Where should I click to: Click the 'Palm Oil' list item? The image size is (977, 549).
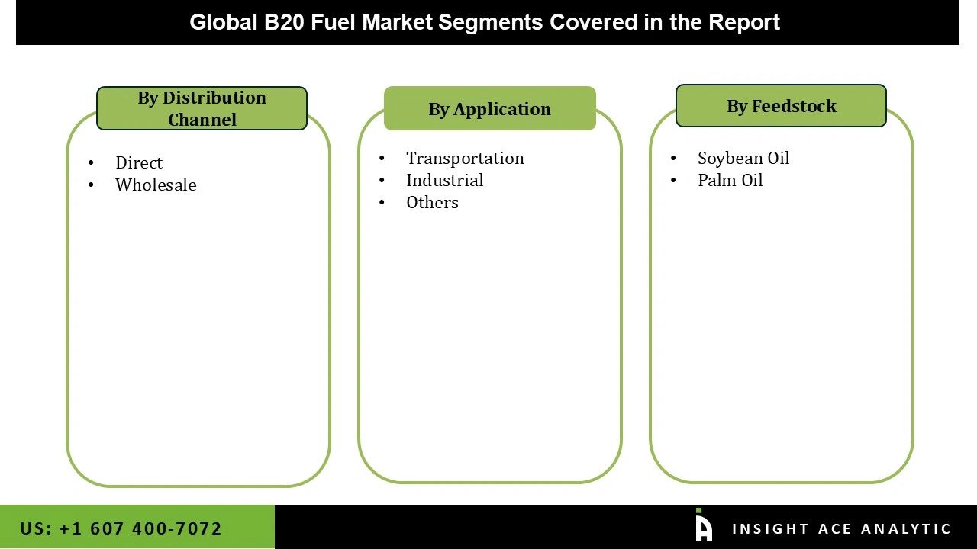730,180
